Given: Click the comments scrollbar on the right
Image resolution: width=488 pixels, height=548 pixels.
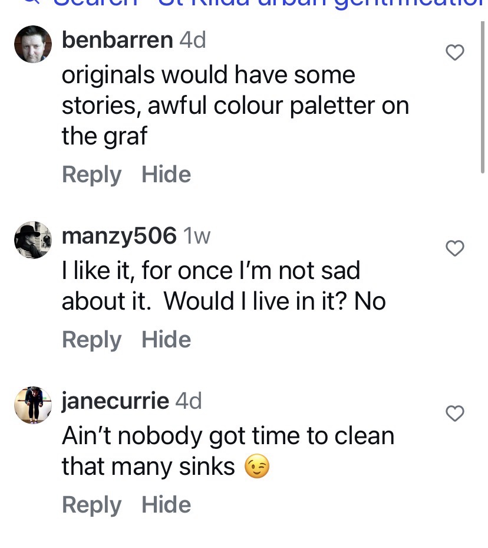Looking at the screenshot, I should [483, 94].
